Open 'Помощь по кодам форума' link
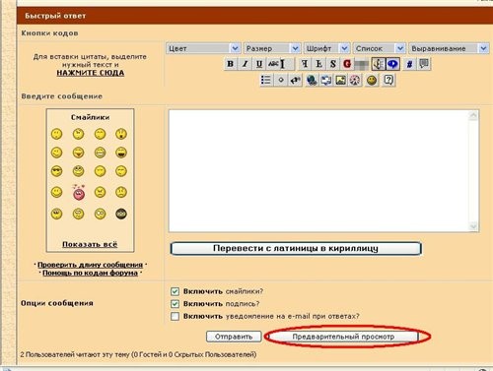 click(90, 273)
